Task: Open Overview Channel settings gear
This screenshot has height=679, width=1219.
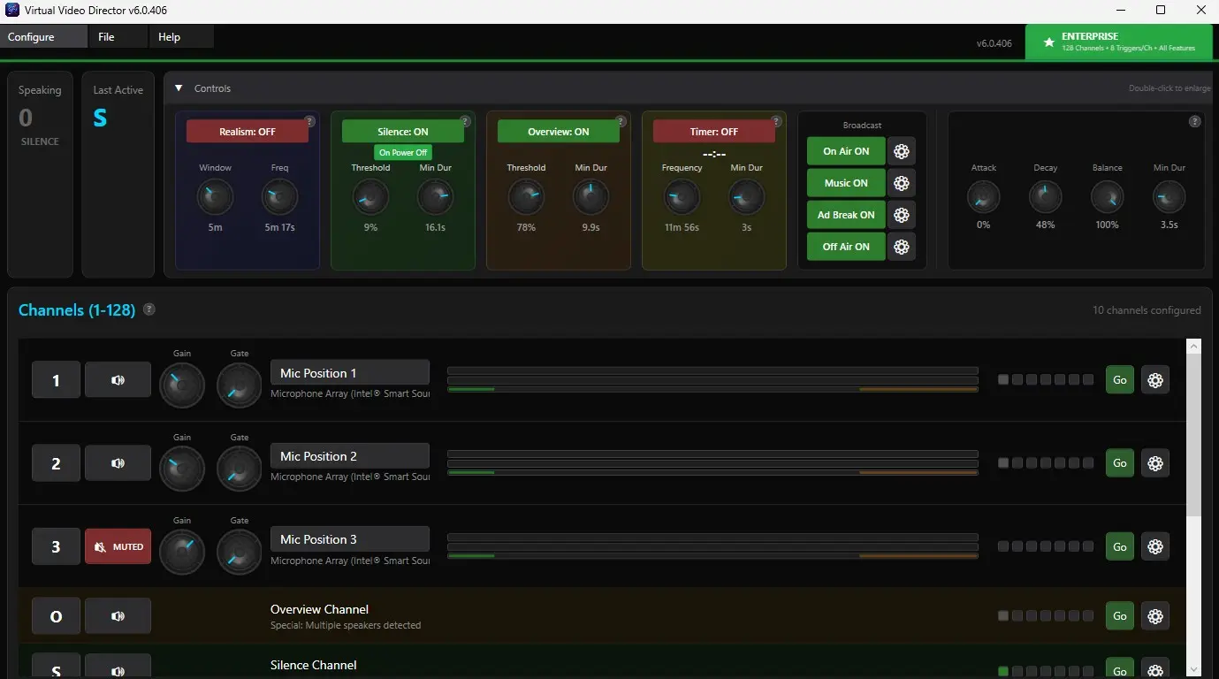Action: [x=1154, y=616]
